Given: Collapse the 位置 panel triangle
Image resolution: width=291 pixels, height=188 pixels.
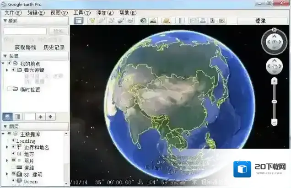Looking at the screenshot, I should coord(5,56).
